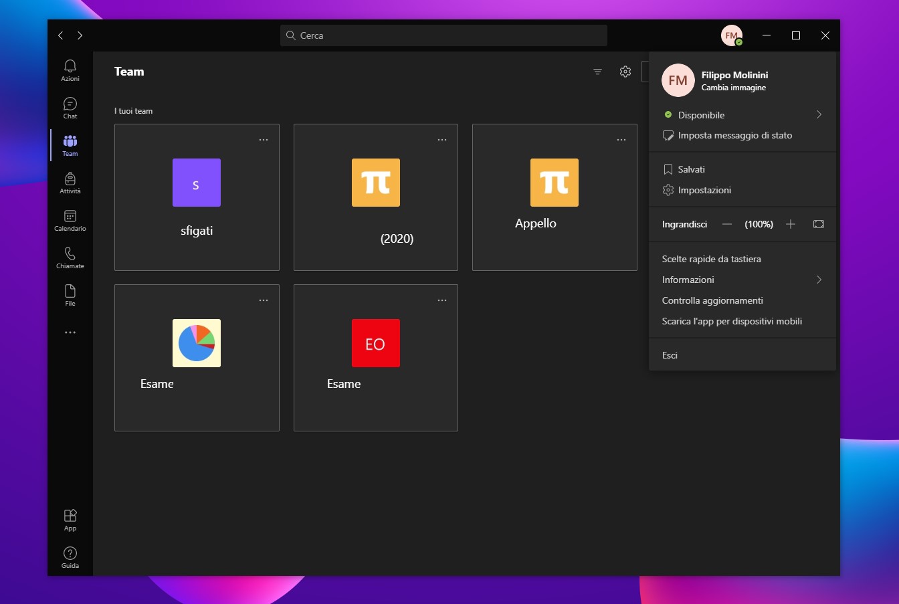This screenshot has height=604, width=899.
Task: Click the FM profile avatar in title bar
Action: pos(732,35)
